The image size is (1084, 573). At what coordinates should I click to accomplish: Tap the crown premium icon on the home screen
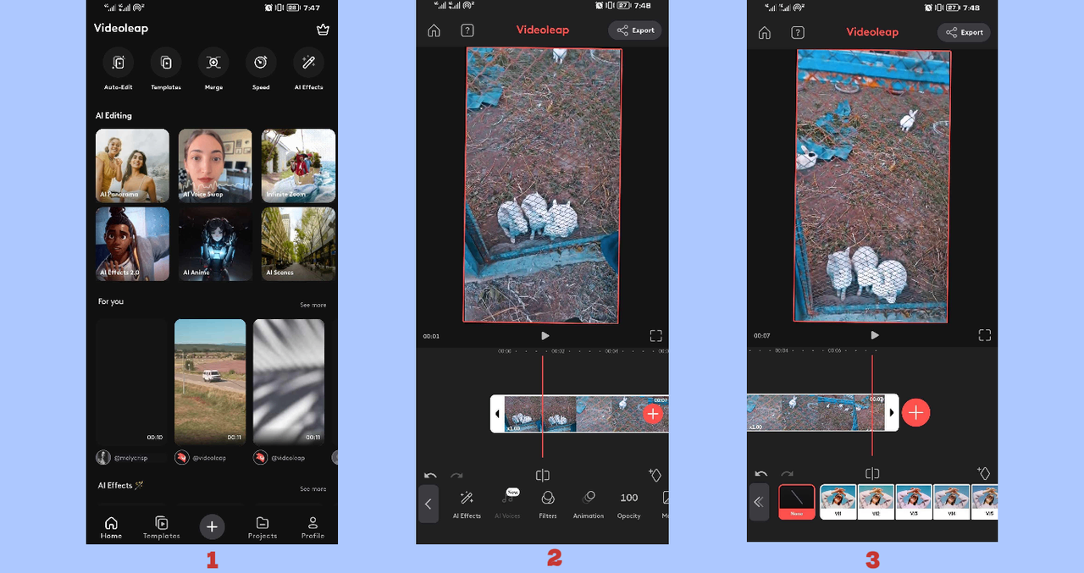tap(323, 29)
